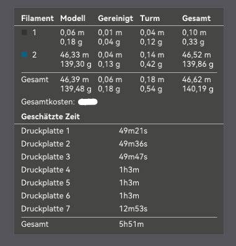Select the Druckplatte 1 row
The height and width of the screenshot is (246, 236).
[119, 131]
